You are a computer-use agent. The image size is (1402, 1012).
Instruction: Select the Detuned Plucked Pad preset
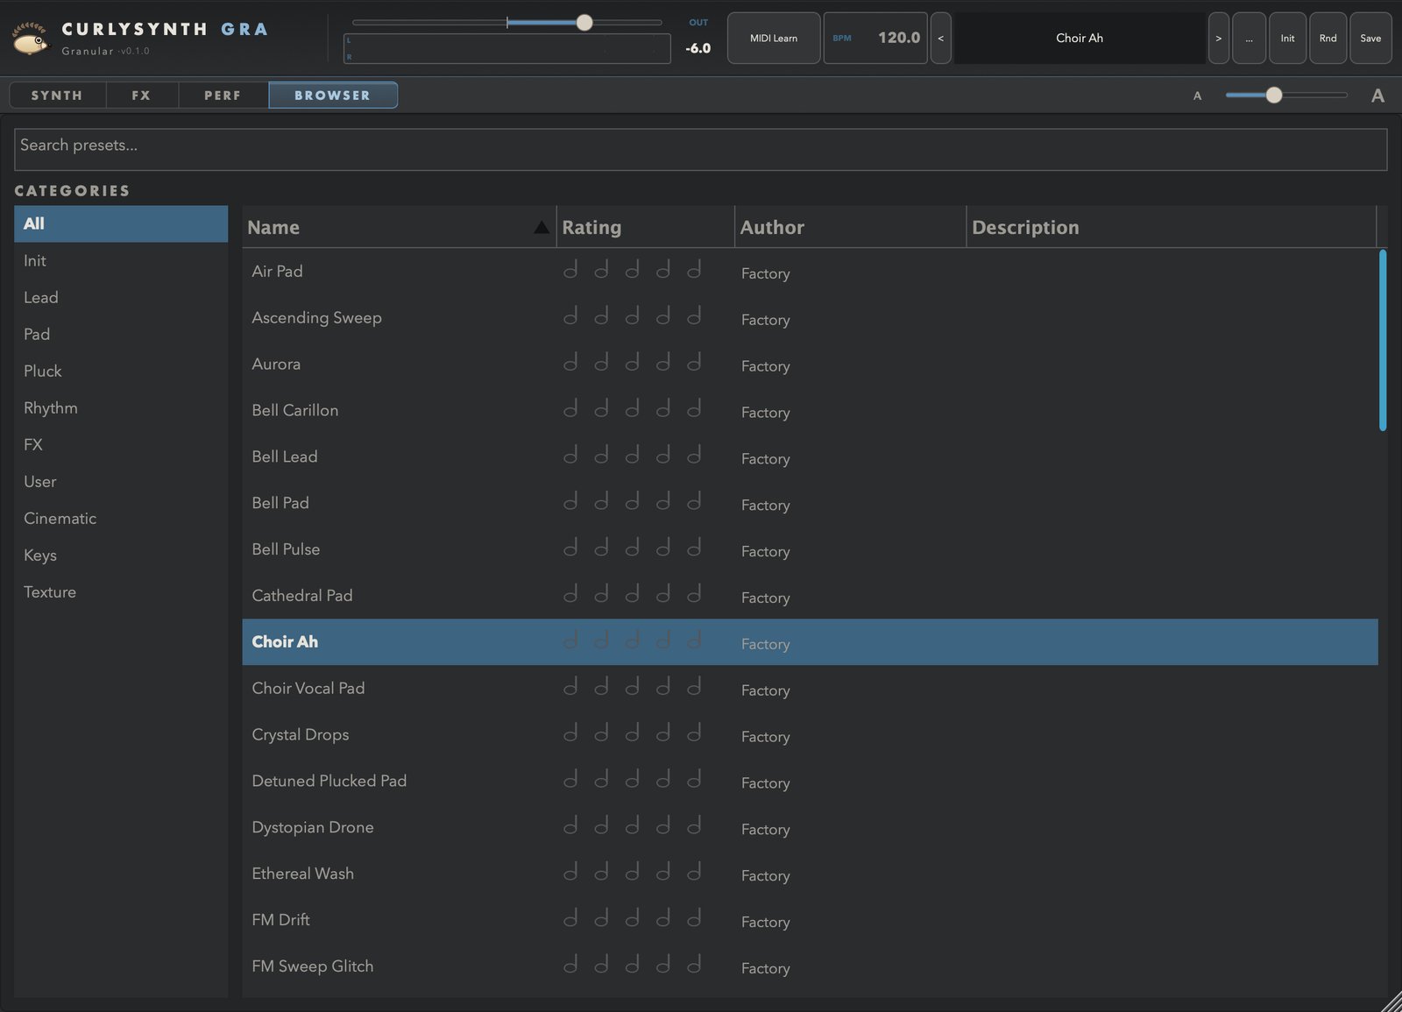coord(810,781)
